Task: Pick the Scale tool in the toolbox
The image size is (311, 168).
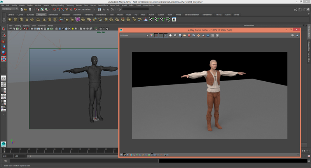Action: click(x=3, y=59)
